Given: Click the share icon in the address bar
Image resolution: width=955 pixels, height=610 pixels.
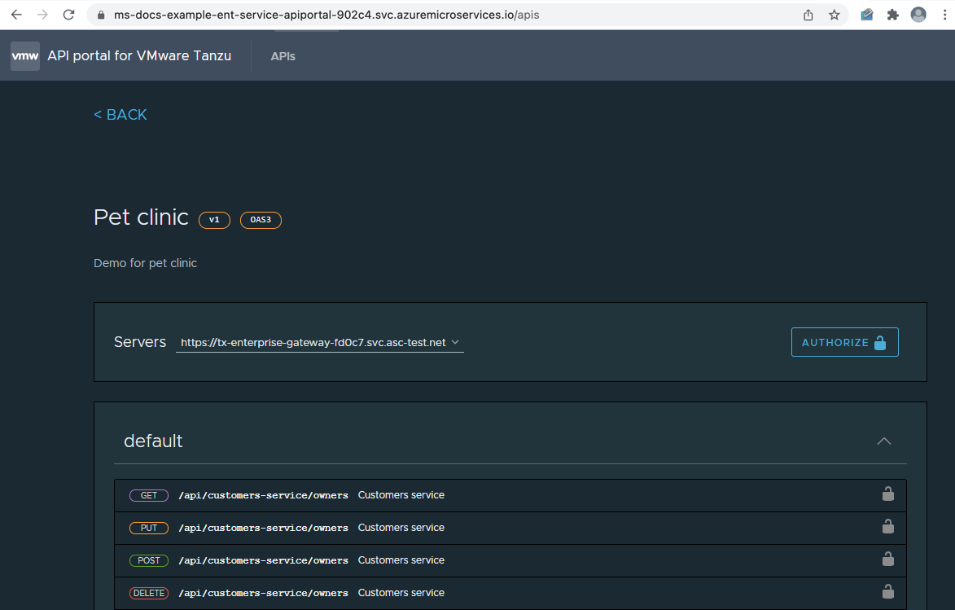Looking at the screenshot, I should click(x=807, y=14).
